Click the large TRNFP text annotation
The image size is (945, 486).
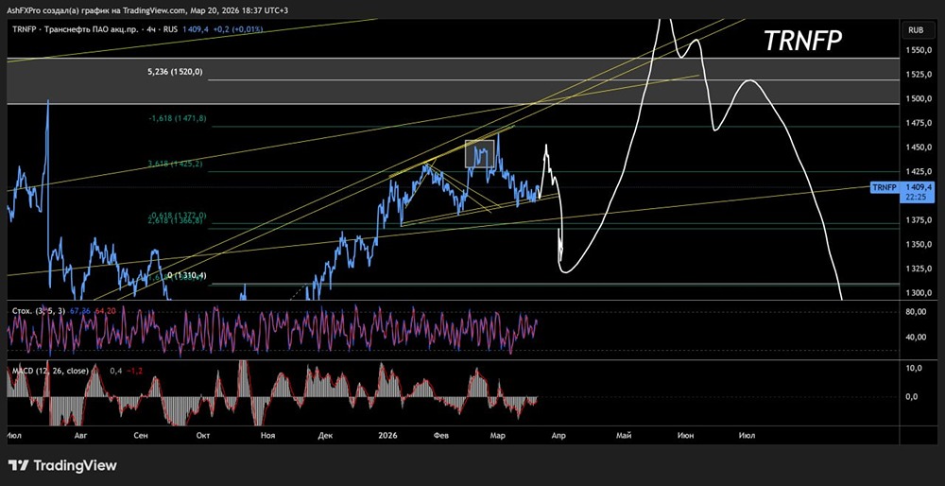[x=802, y=41]
